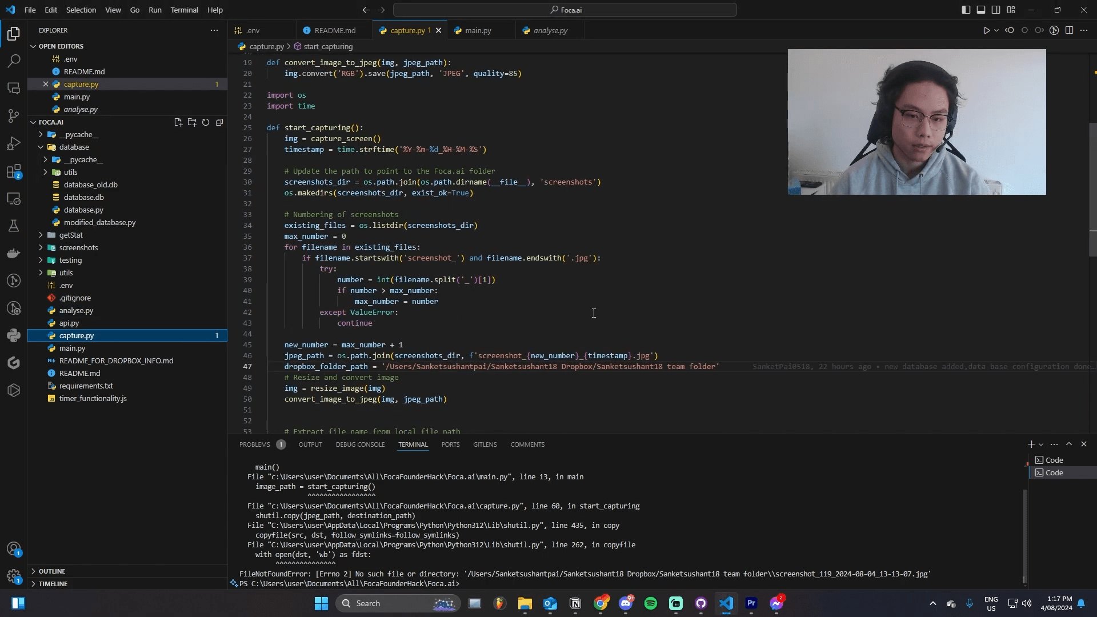
Task: Collapse the Open Editors section
Action: (x=33, y=46)
